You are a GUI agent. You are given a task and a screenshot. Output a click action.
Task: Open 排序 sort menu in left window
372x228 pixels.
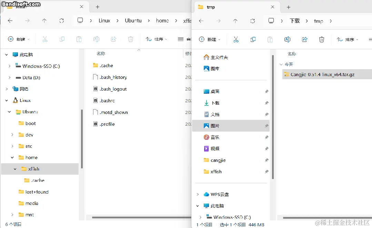pyautogui.click(x=156, y=39)
